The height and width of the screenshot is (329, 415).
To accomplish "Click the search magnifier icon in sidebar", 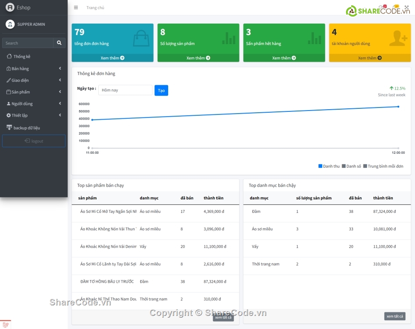I will pyautogui.click(x=59, y=43).
